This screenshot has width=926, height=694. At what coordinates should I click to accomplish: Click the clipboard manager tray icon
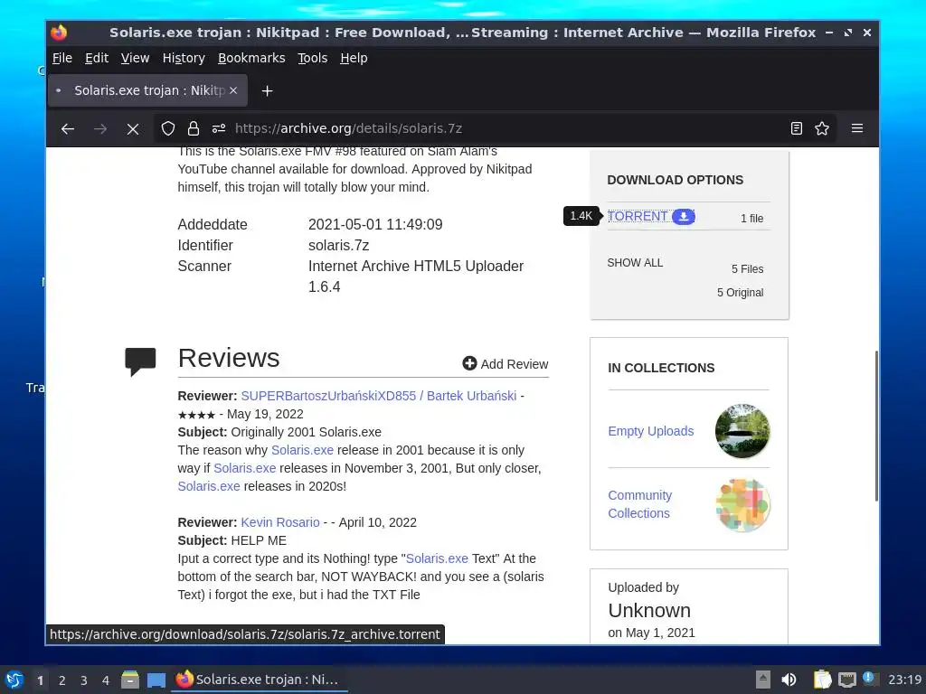pyautogui.click(x=822, y=680)
